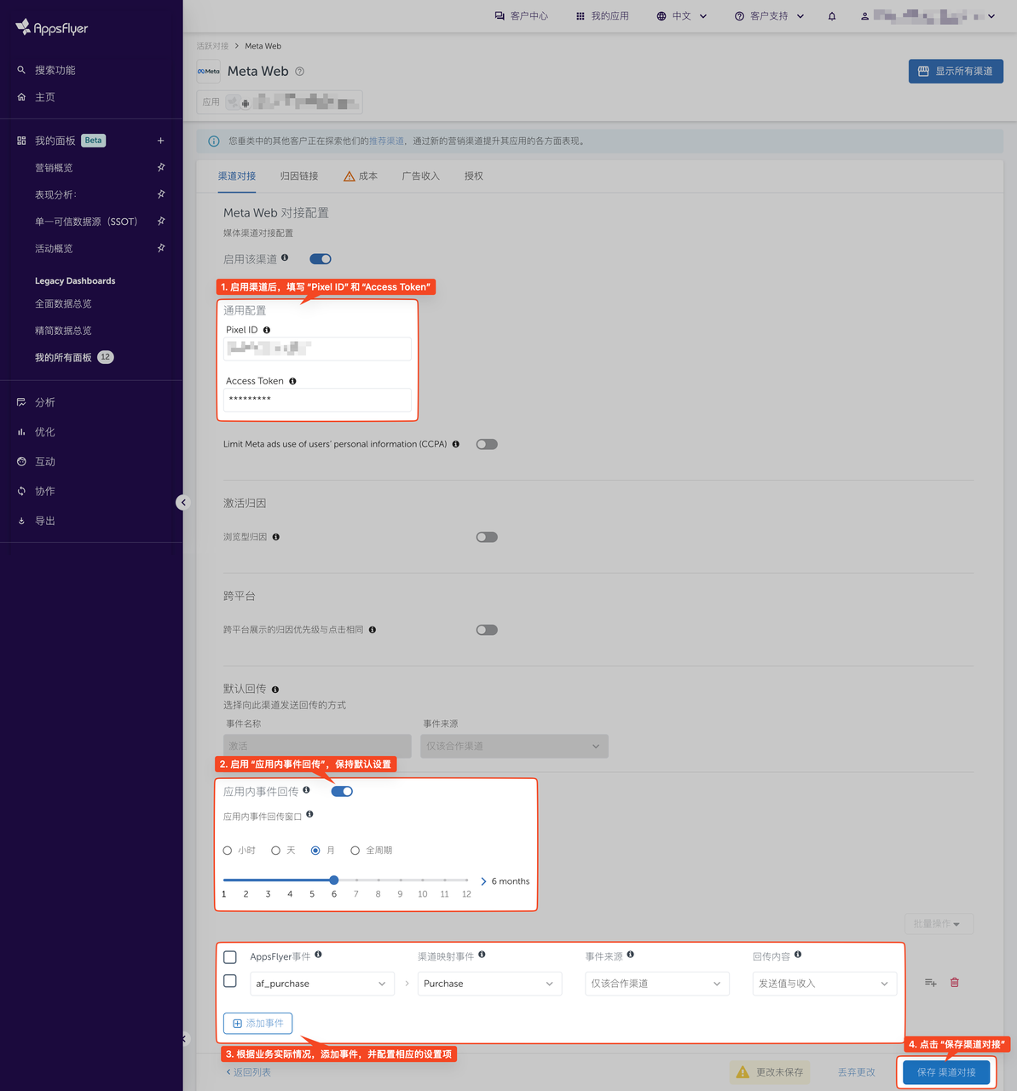Open the 中文 language dropdown
Screen dimensions: 1017x1091
point(681,15)
